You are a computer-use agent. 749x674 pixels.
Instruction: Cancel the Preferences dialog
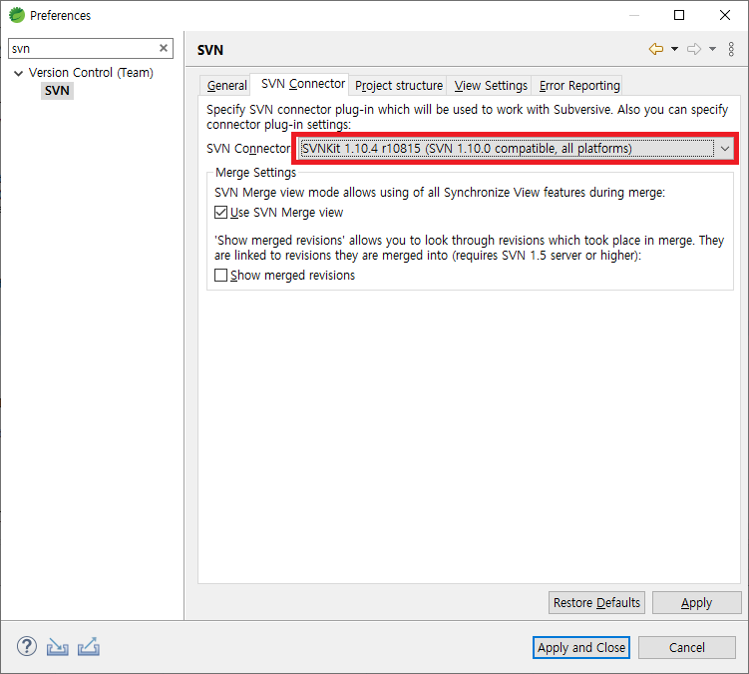point(686,647)
